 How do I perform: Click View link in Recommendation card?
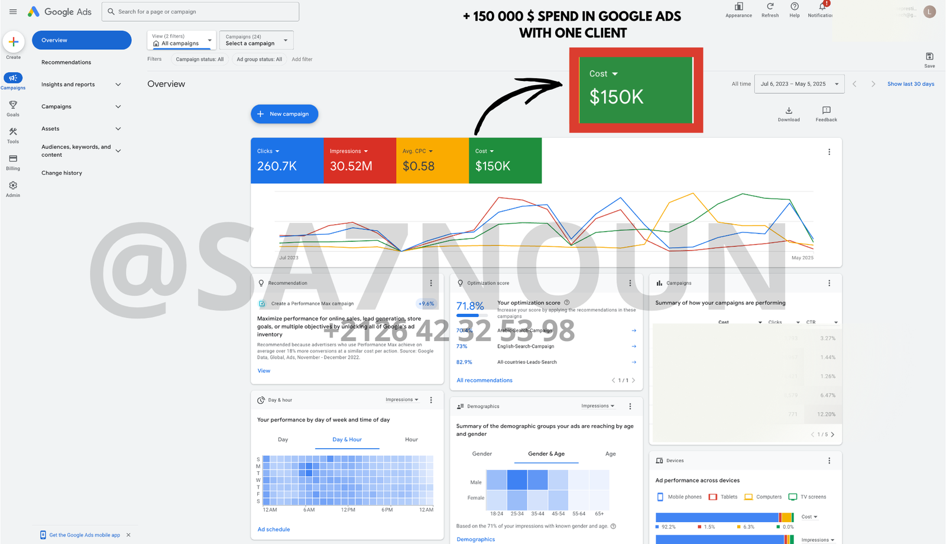pos(264,371)
